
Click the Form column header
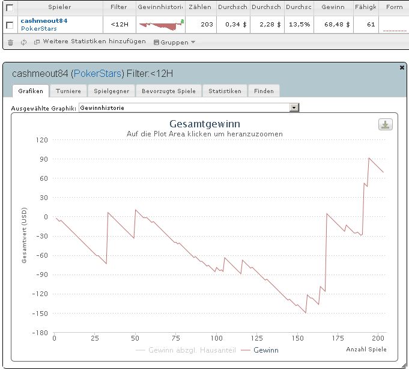pos(394,7)
